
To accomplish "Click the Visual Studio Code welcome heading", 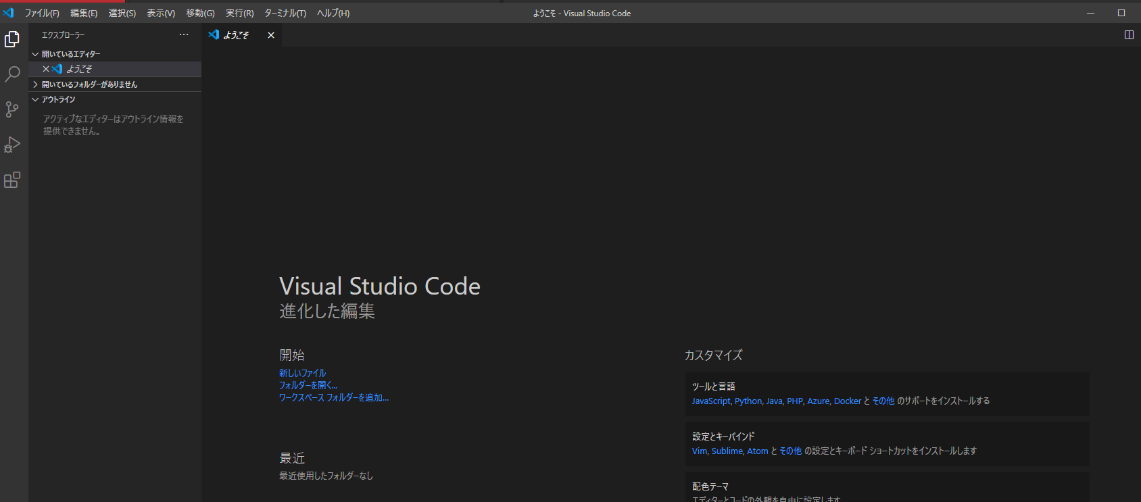I will pos(380,286).
